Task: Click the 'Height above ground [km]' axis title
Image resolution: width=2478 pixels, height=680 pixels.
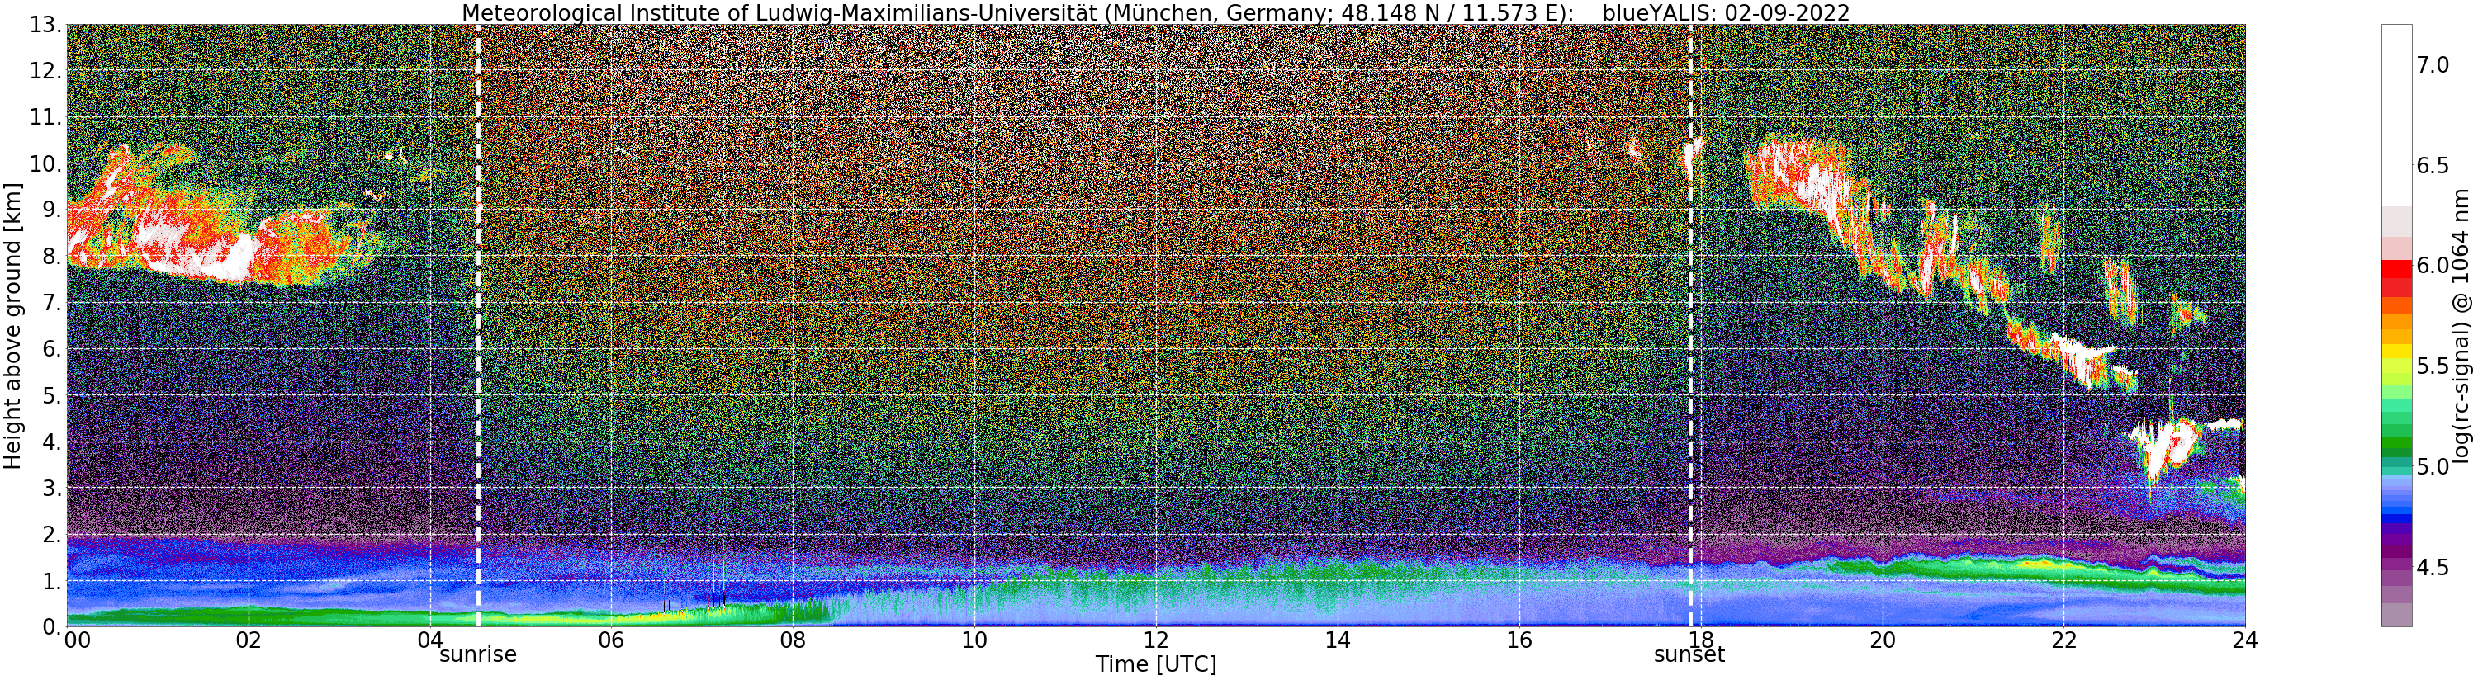Action: [x=12, y=325]
